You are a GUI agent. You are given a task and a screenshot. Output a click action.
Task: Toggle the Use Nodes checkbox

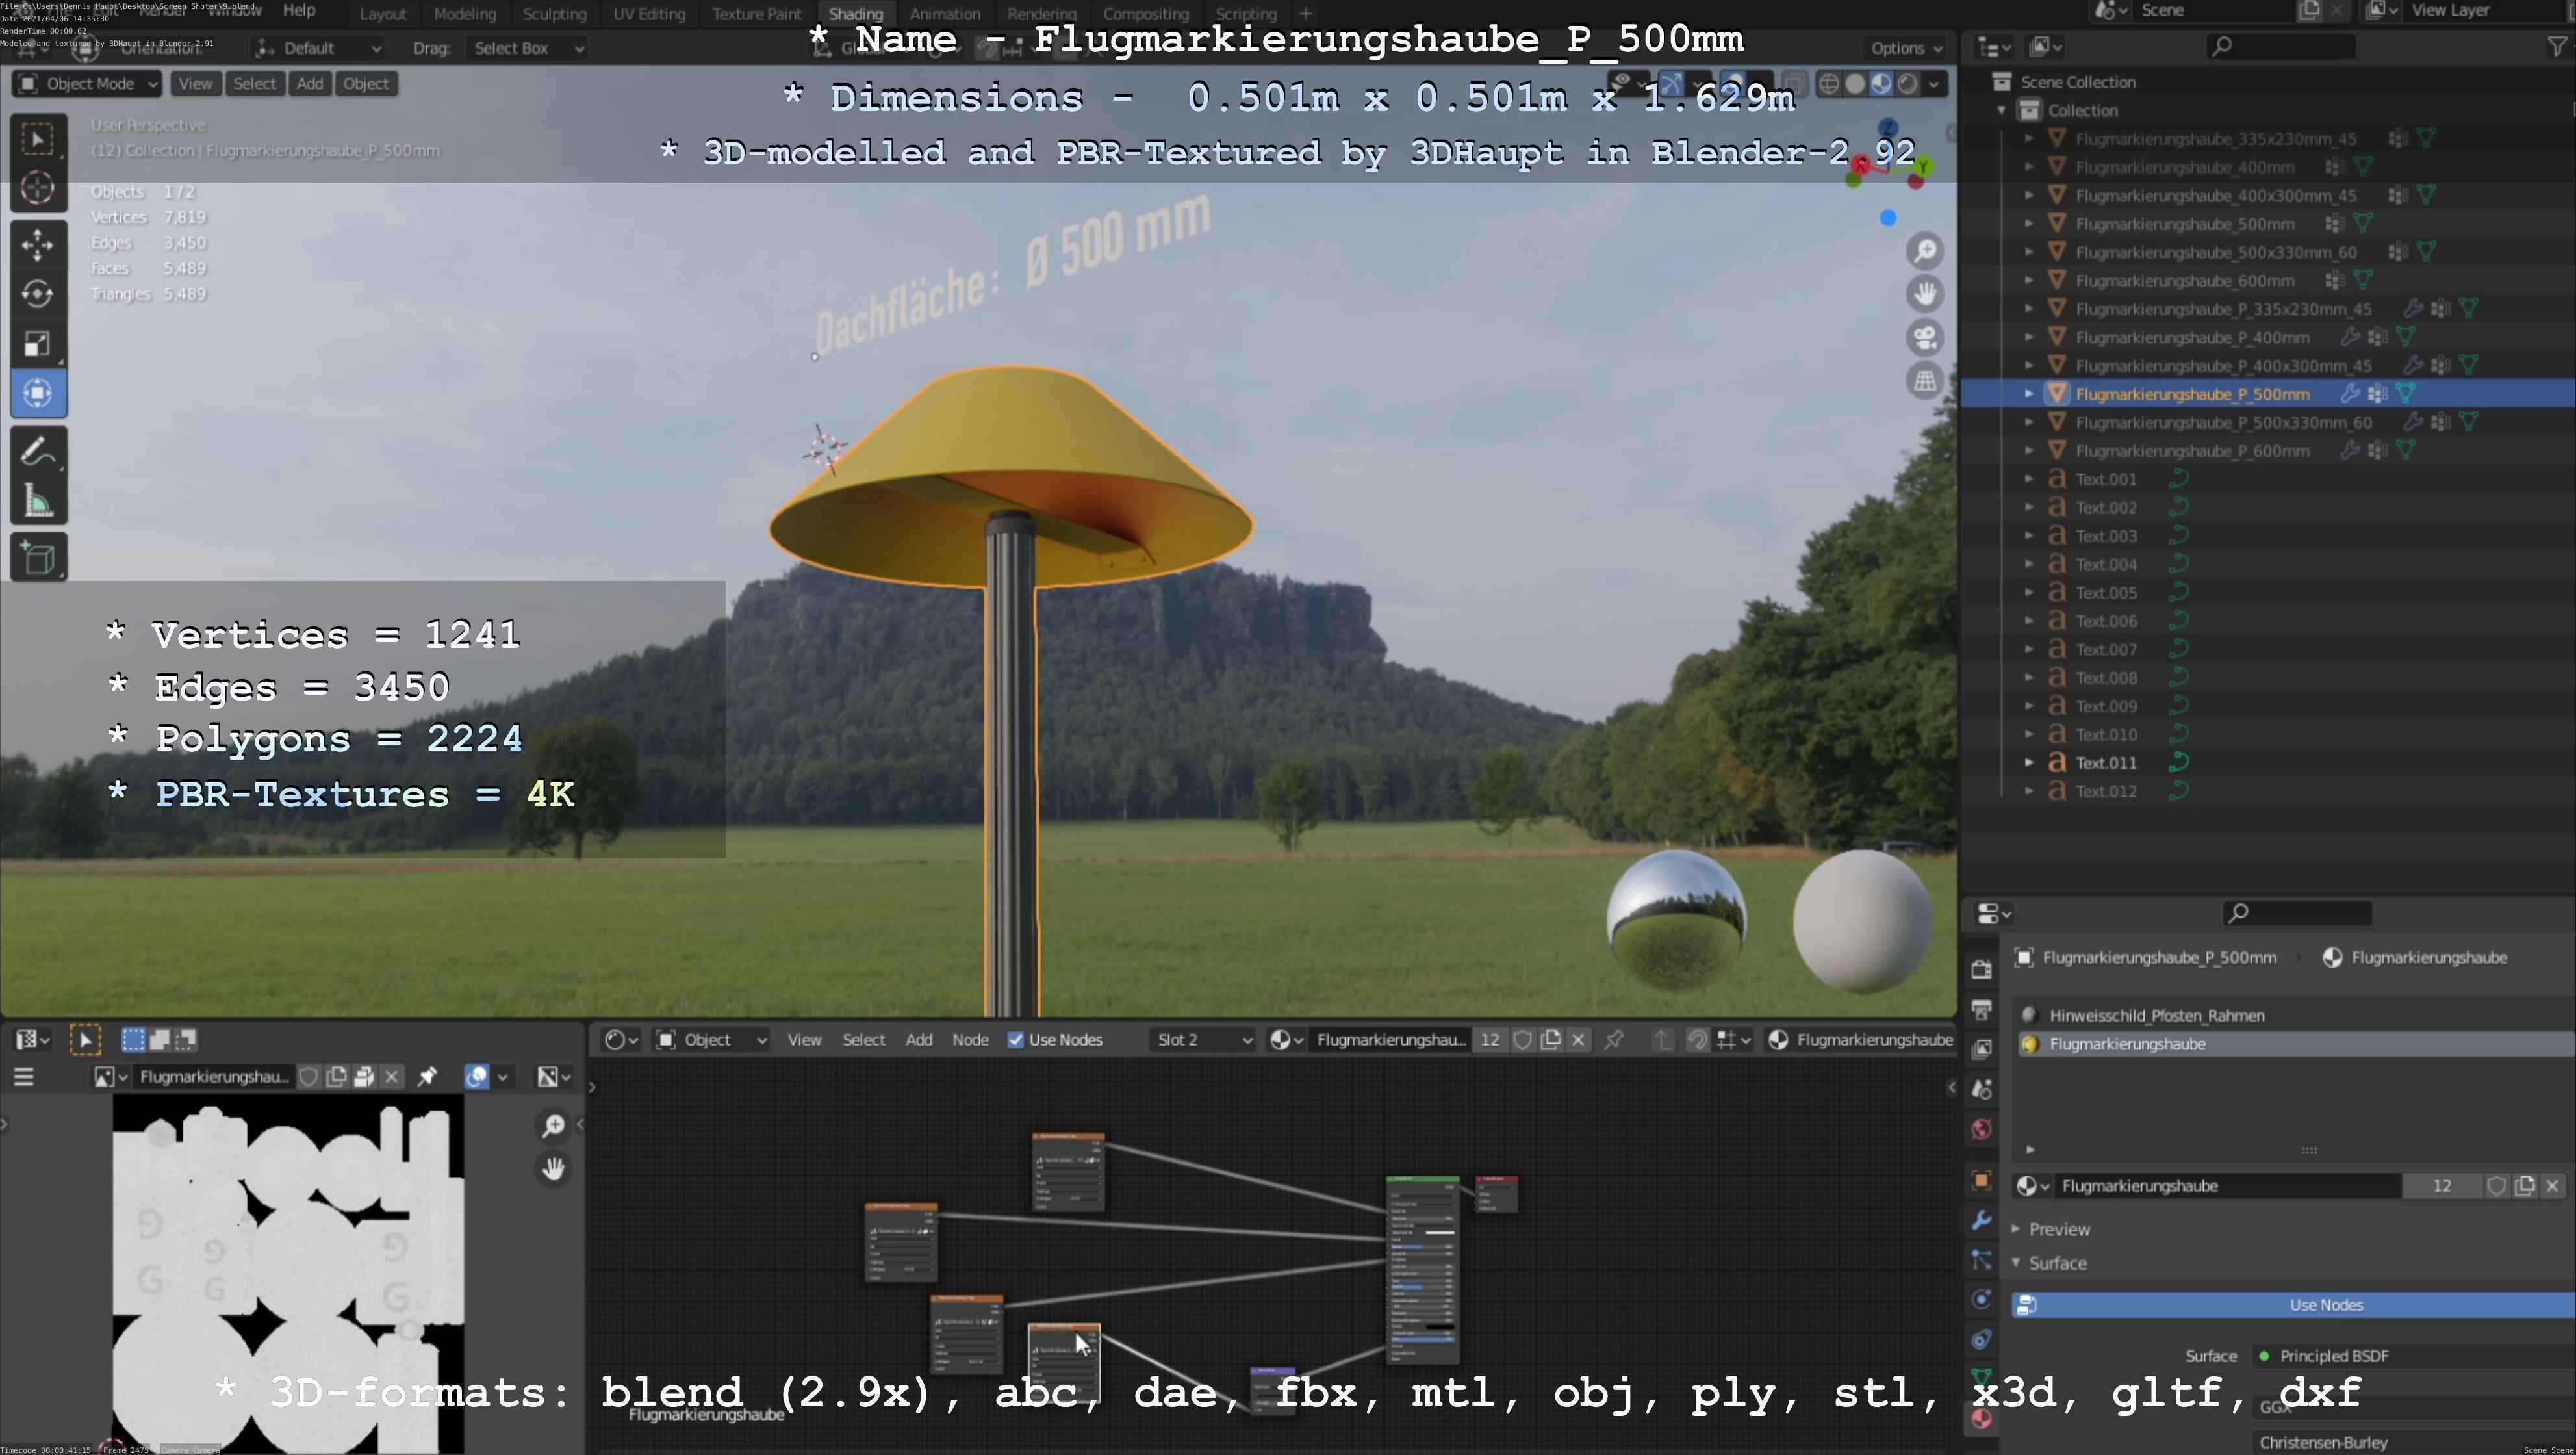point(1016,1040)
